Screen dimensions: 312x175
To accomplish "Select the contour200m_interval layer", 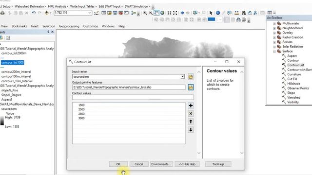I will pos(16,72).
